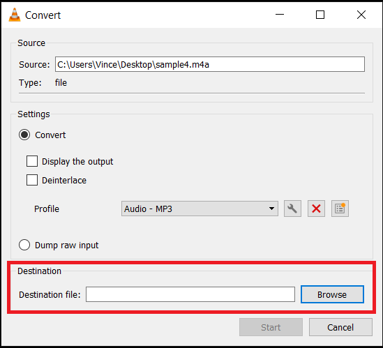The height and width of the screenshot is (348, 383).
Task: Enable Display the output checkbox
Action: (x=32, y=161)
